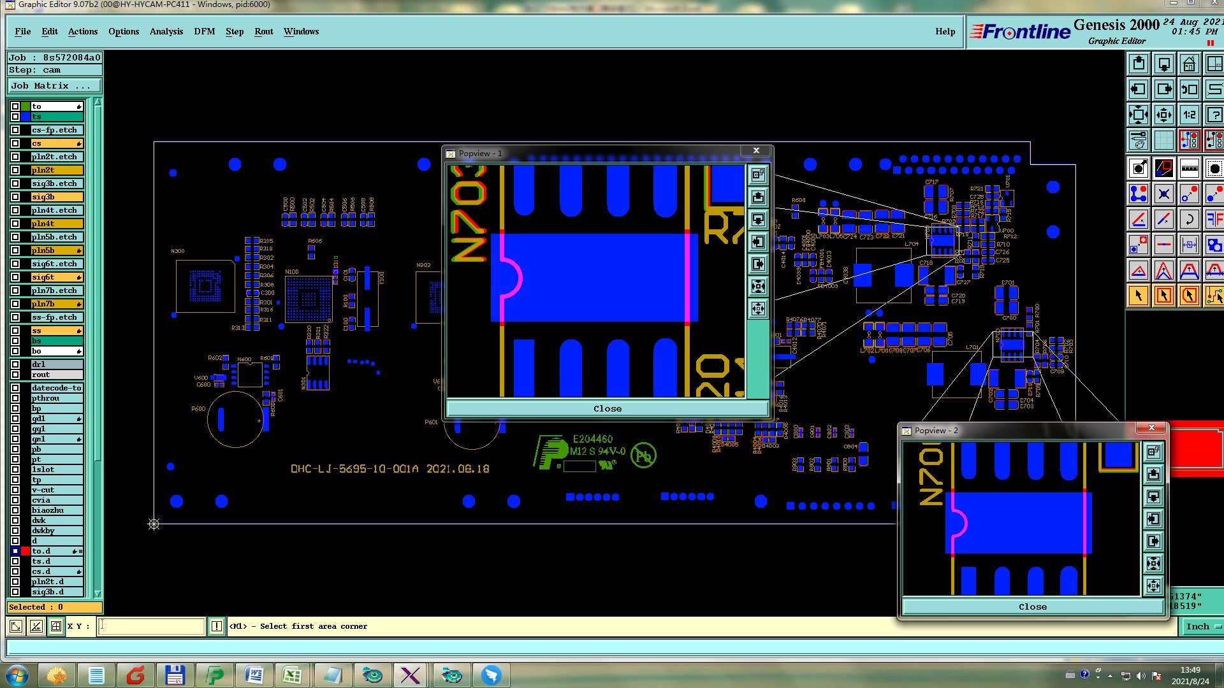1224x688 pixels.
Task: Open the Analysis menu
Action: click(166, 31)
